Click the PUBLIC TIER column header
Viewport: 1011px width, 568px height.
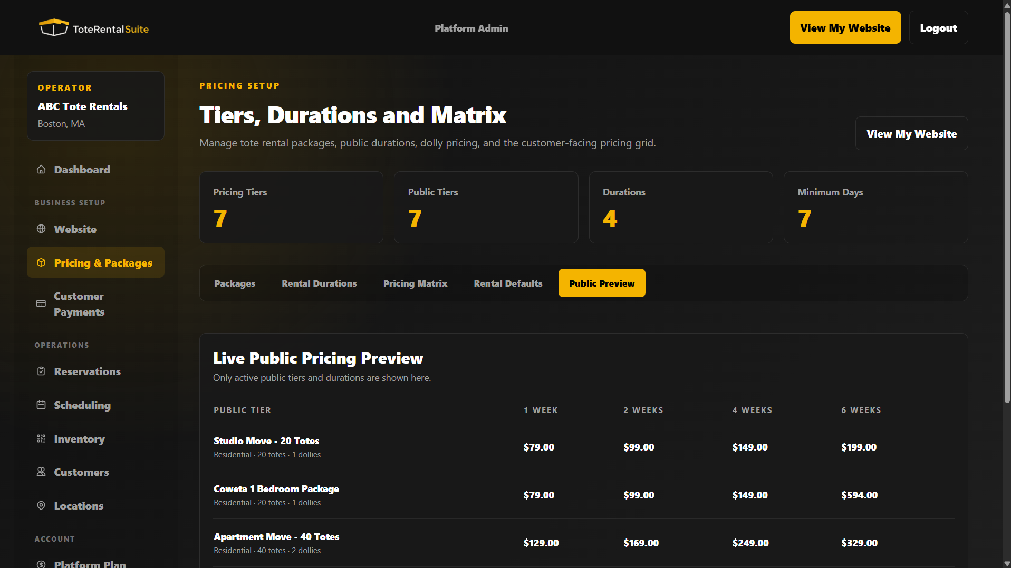pos(242,410)
